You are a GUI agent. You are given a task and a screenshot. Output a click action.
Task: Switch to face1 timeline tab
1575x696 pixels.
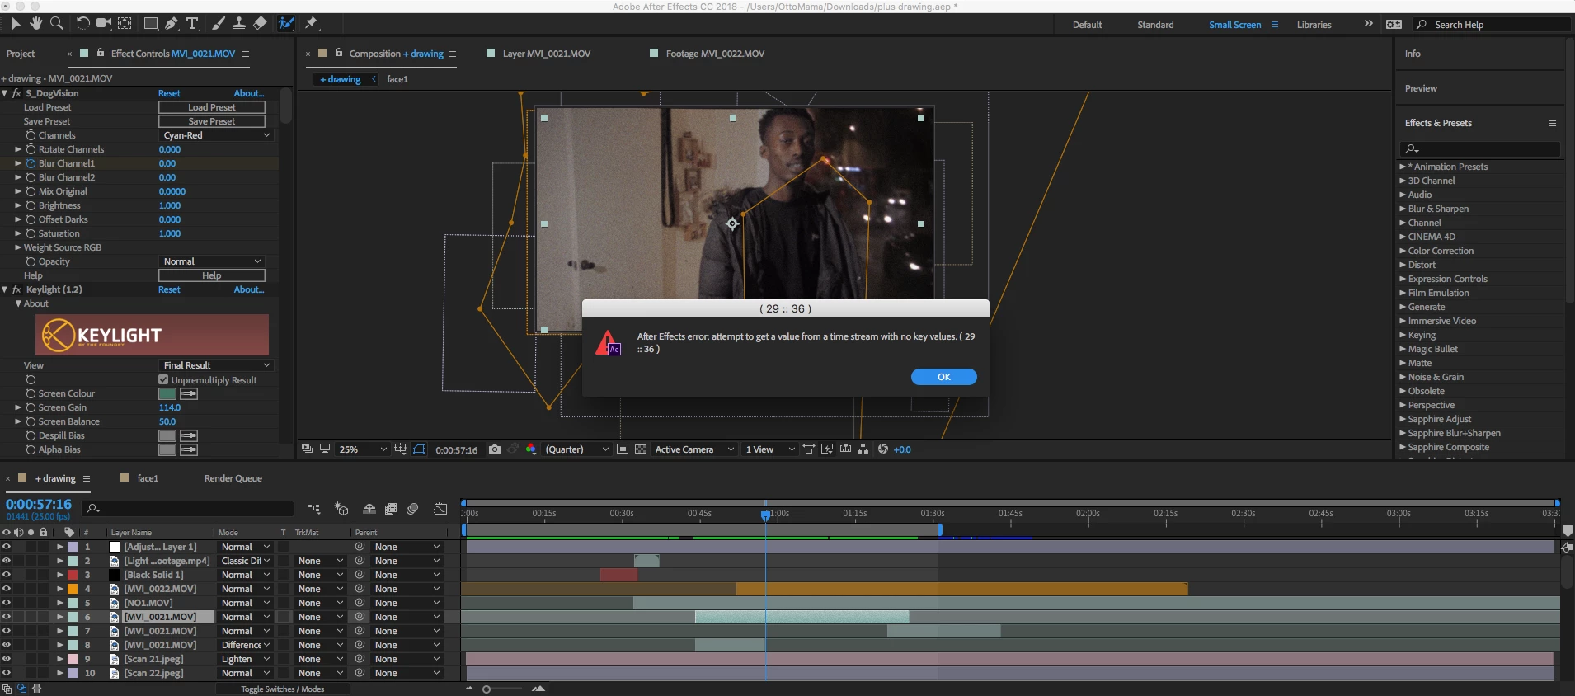[148, 478]
